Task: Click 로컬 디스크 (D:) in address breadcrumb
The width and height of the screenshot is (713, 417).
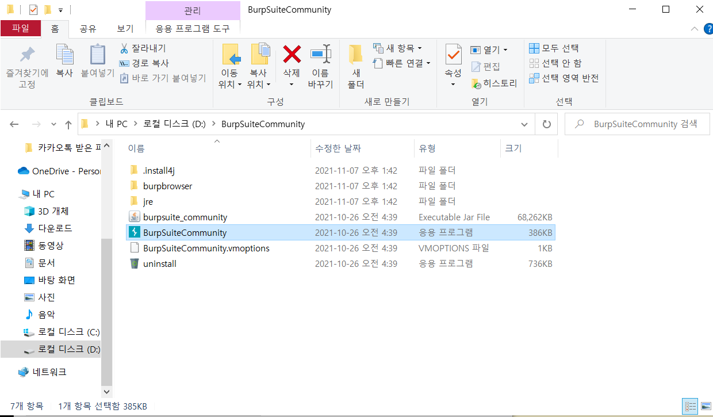Action: [x=174, y=124]
